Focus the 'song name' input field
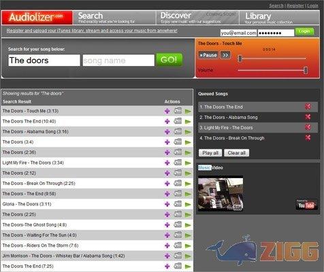 (118, 61)
